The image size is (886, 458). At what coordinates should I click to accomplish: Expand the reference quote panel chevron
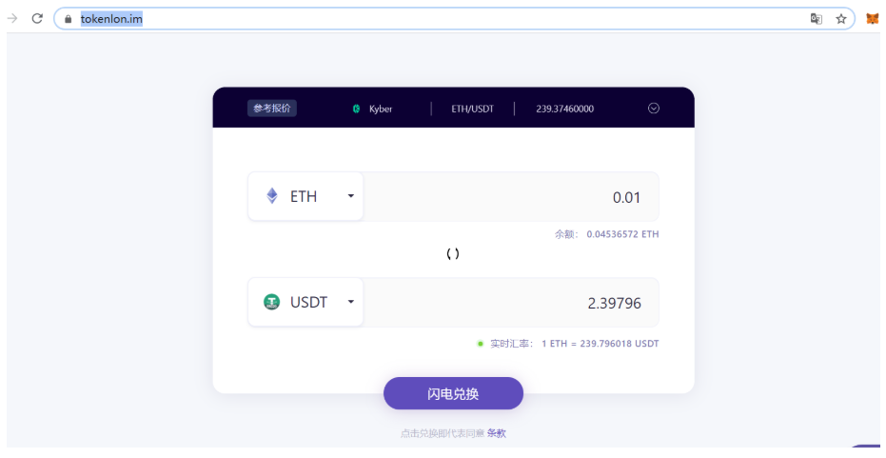pos(654,108)
